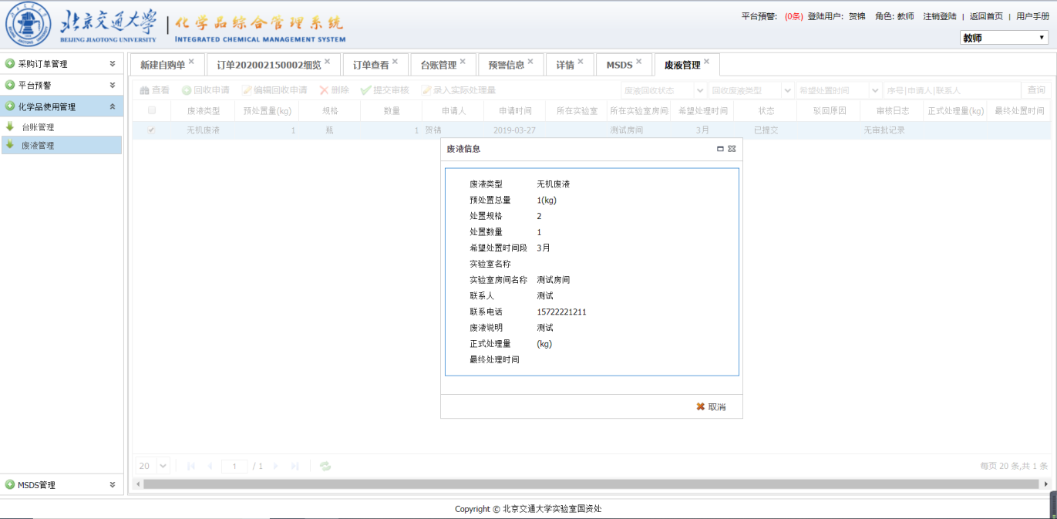Screen dimensions: 1057x519
Task: Click the 查看 binoculars toolbar icon
Action: click(144, 90)
